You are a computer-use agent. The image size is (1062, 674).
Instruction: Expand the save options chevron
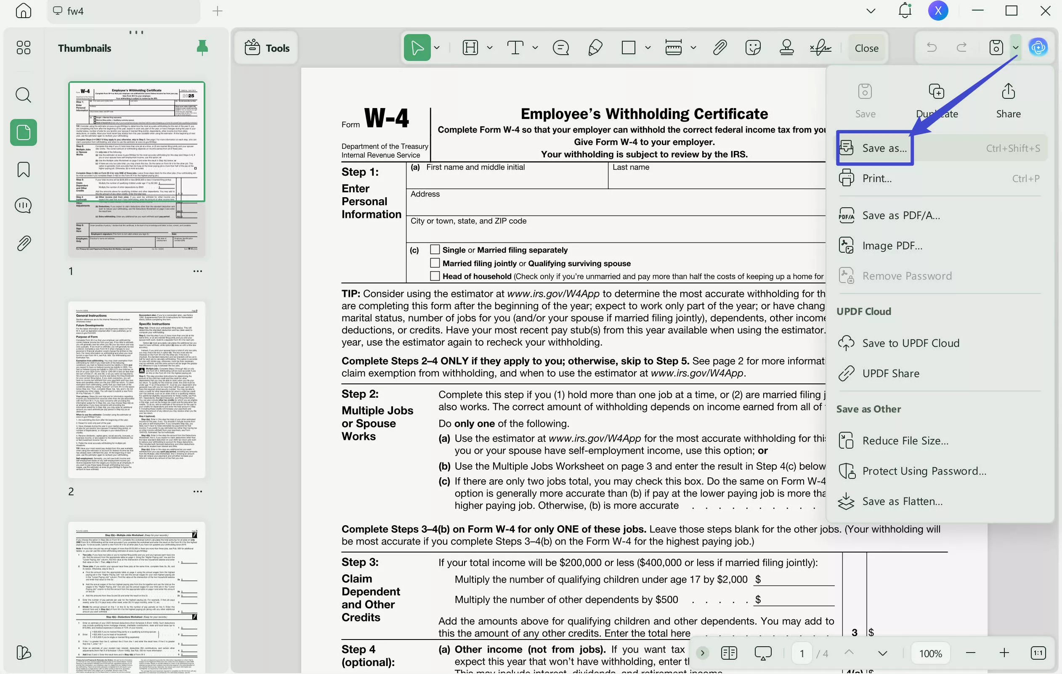(1015, 47)
